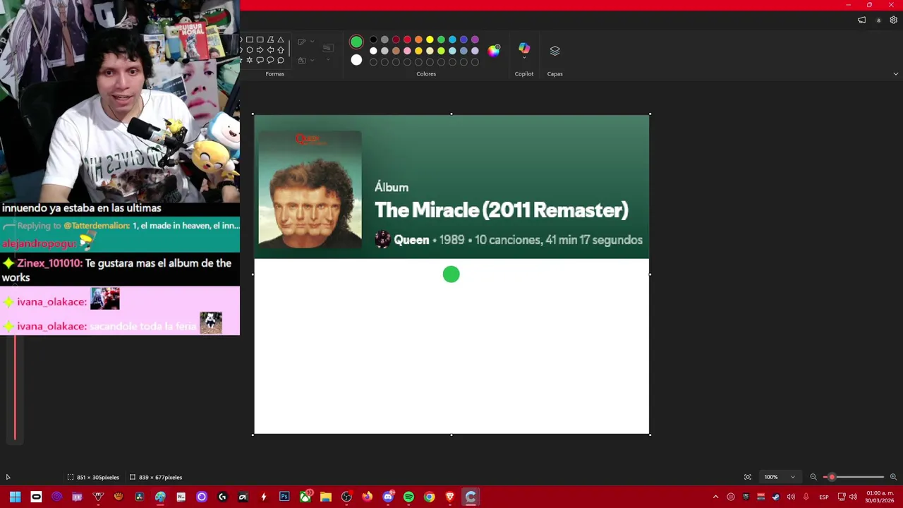Click the ESP language indicator

point(824,497)
